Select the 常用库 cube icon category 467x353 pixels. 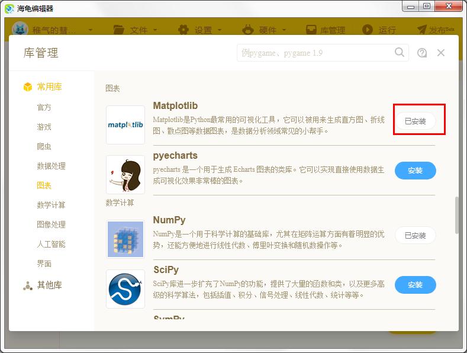28,86
